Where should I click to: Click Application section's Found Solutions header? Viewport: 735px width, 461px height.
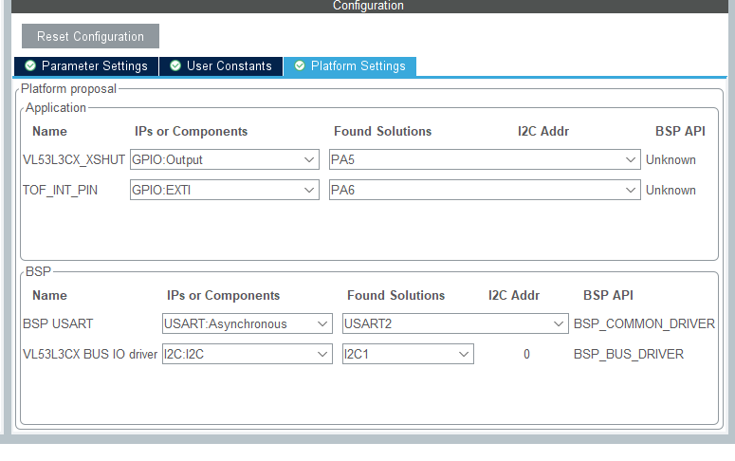(x=382, y=131)
